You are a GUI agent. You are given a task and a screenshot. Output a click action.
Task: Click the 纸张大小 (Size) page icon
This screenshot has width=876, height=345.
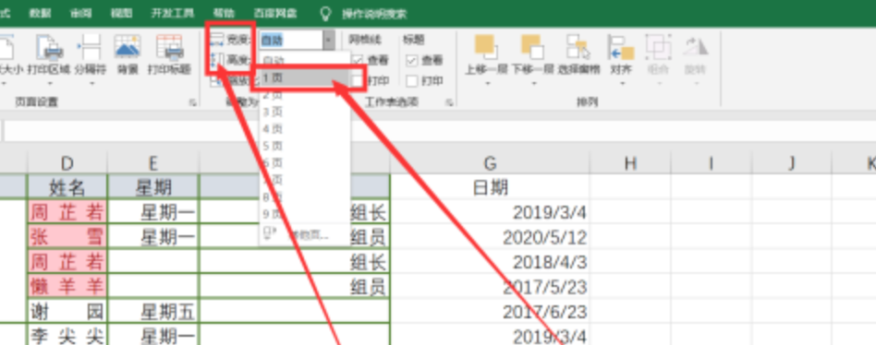pos(6,47)
